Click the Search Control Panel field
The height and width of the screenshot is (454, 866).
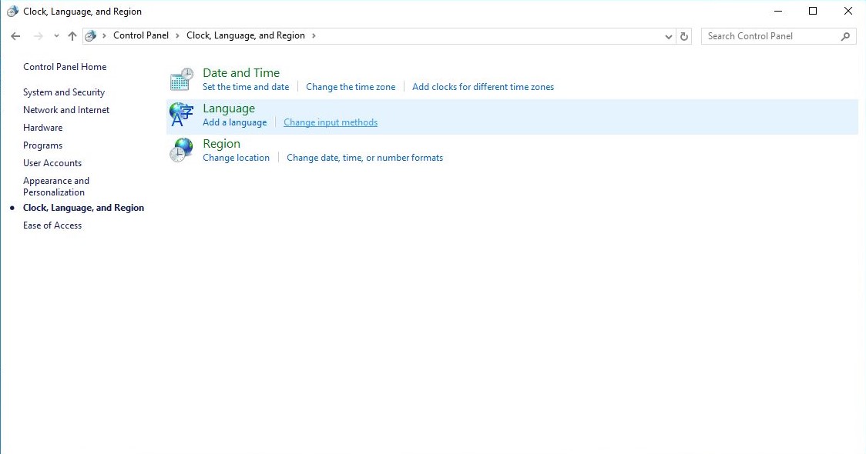pyautogui.click(x=779, y=36)
